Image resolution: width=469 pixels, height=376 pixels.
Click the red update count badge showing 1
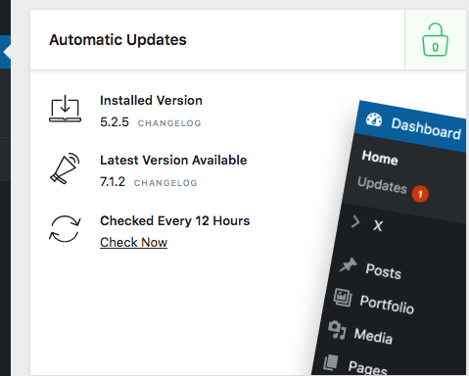420,194
